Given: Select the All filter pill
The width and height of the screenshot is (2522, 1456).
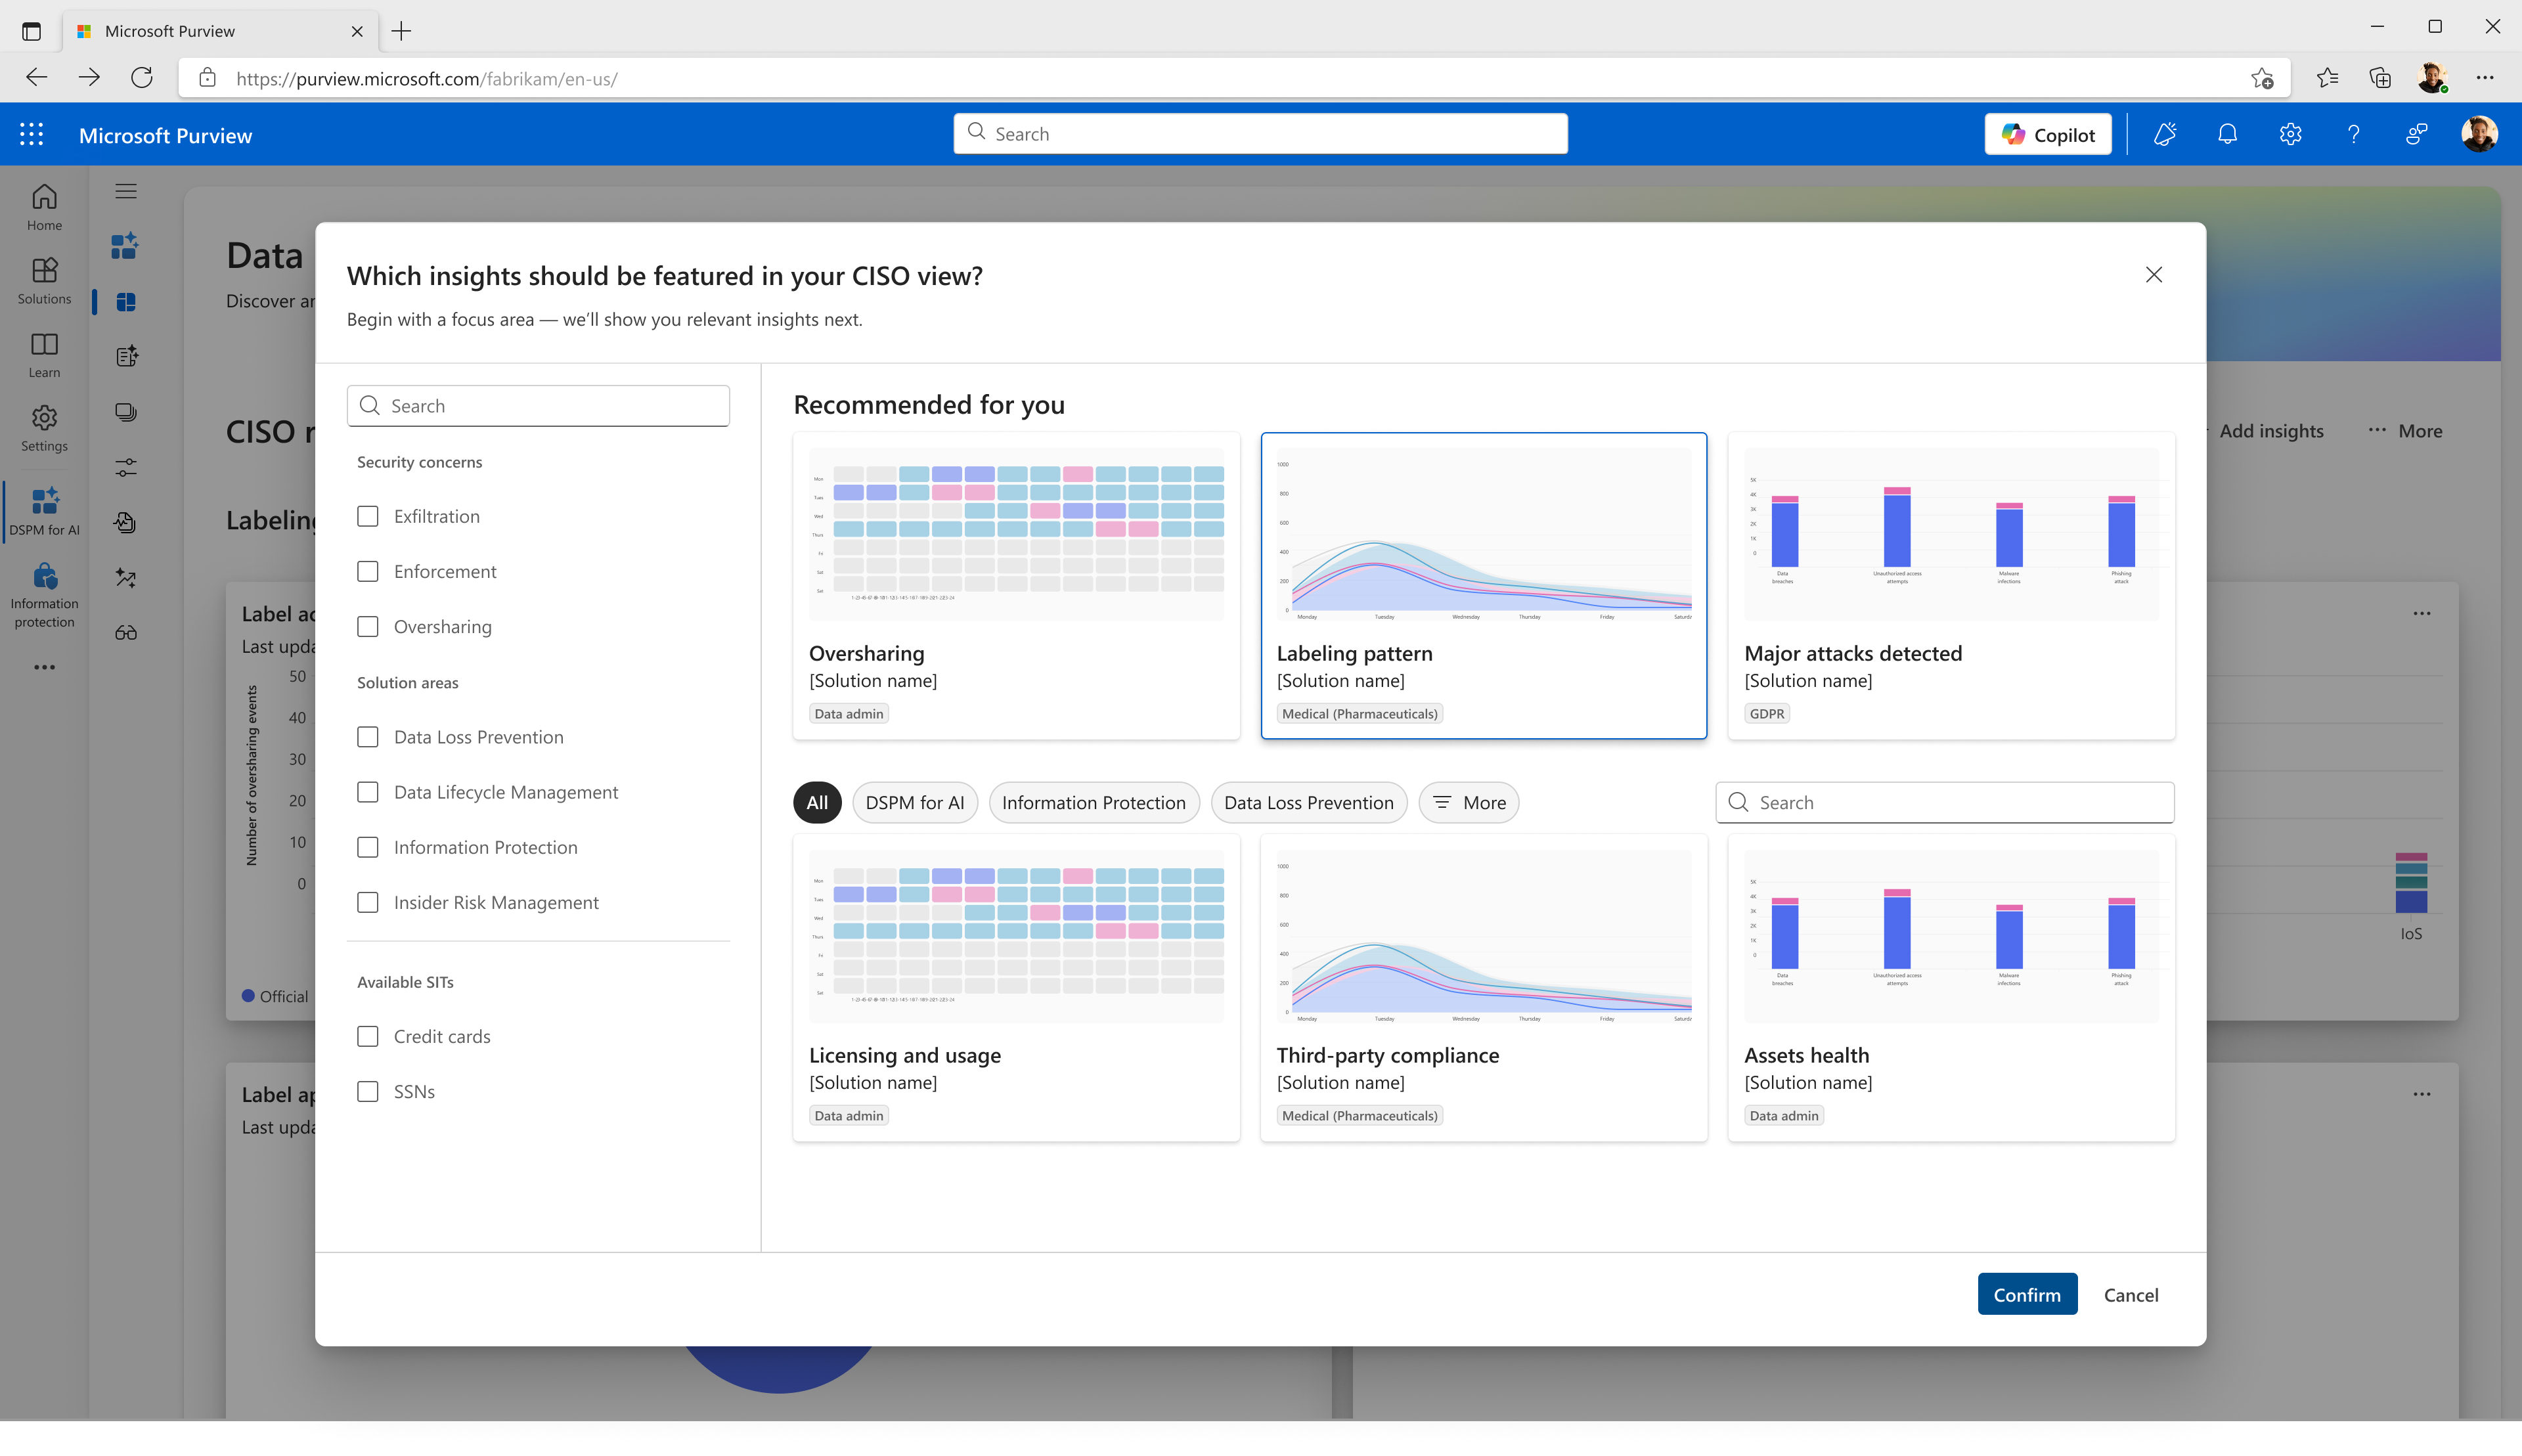Looking at the screenshot, I should [817, 802].
